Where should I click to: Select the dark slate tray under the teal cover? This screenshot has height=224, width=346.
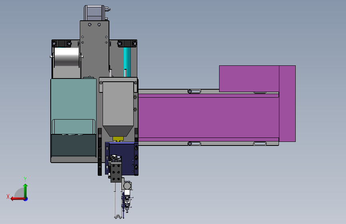point(73,145)
